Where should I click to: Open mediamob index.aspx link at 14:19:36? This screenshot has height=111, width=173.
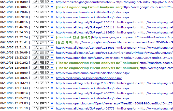point(93,12)
